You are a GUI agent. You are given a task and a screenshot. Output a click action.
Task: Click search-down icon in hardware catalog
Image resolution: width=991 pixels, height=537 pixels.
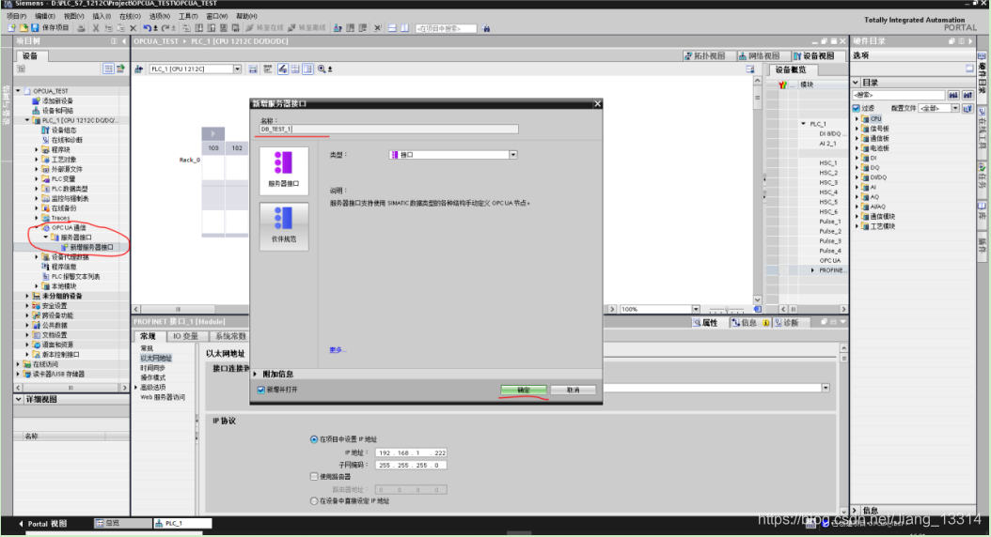point(953,95)
